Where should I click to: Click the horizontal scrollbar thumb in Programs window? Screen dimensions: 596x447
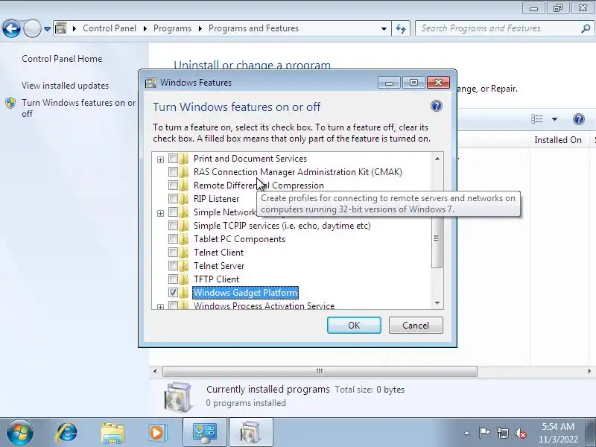click(x=320, y=371)
